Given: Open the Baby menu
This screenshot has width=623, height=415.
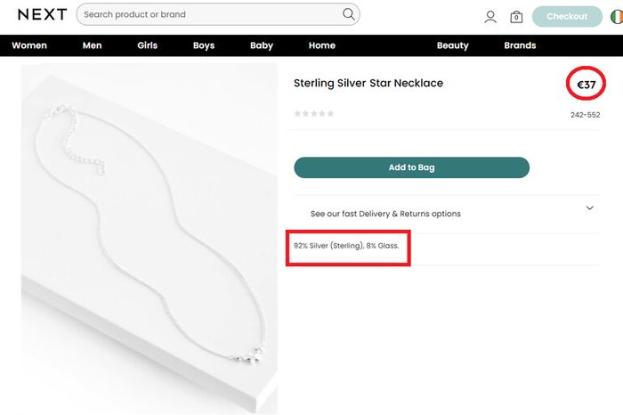Looking at the screenshot, I should click(x=262, y=45).
